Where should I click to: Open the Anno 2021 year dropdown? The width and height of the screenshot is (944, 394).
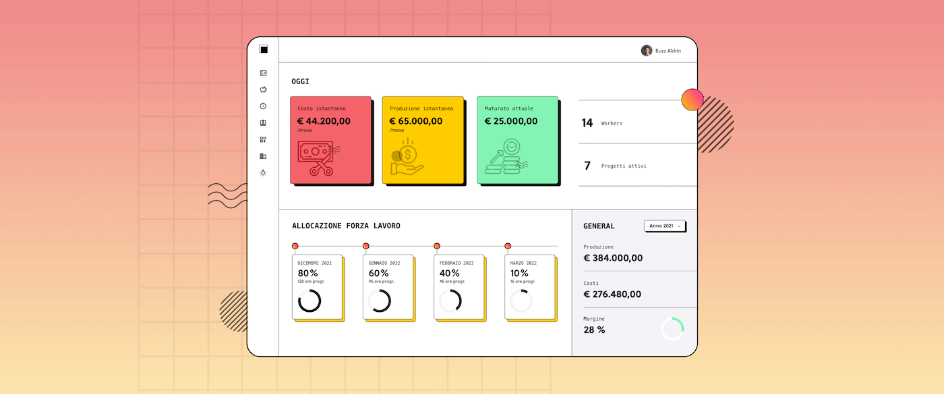click(664, 226)
